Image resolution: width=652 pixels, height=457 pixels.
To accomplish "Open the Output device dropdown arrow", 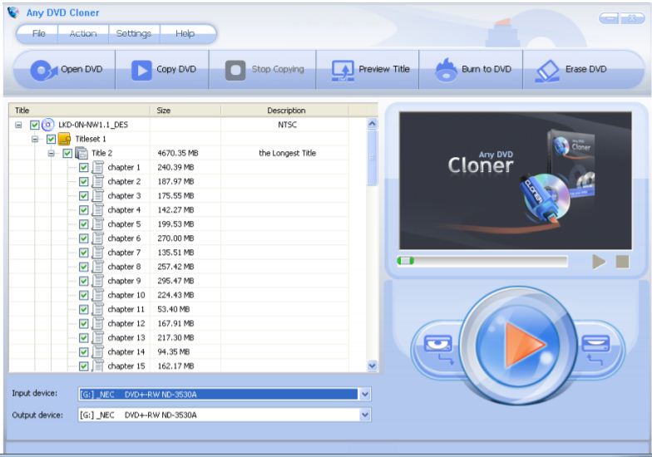I will [364, 415].
